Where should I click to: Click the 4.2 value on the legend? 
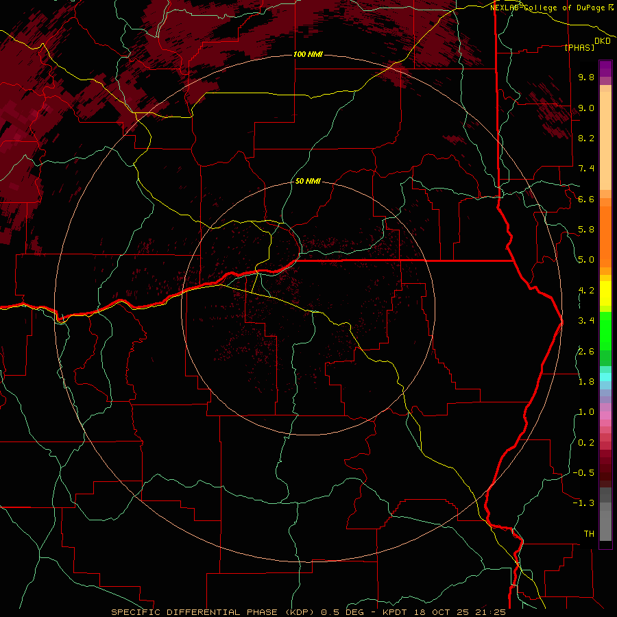pos(586,291)
